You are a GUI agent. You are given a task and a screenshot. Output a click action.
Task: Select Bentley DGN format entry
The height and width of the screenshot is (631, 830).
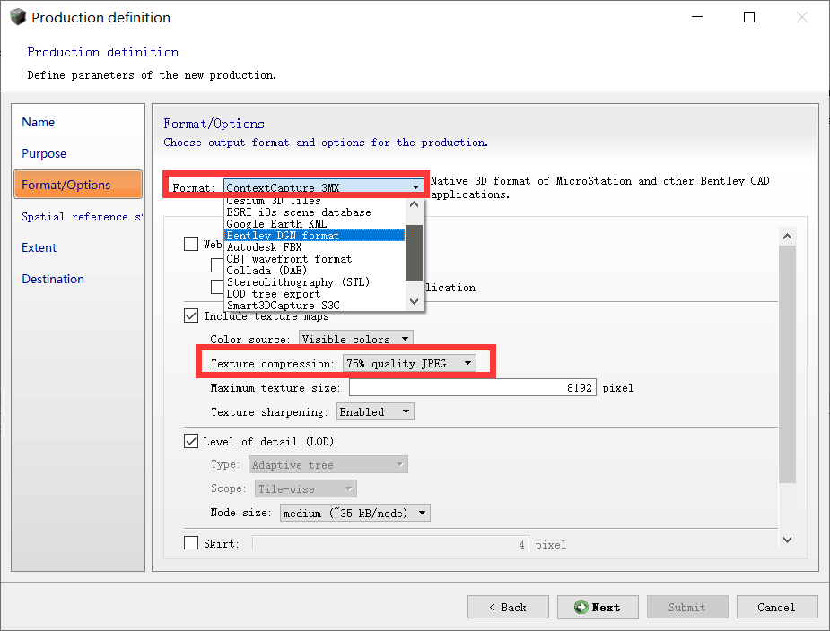pyautogui.click(x=314, y=236)
